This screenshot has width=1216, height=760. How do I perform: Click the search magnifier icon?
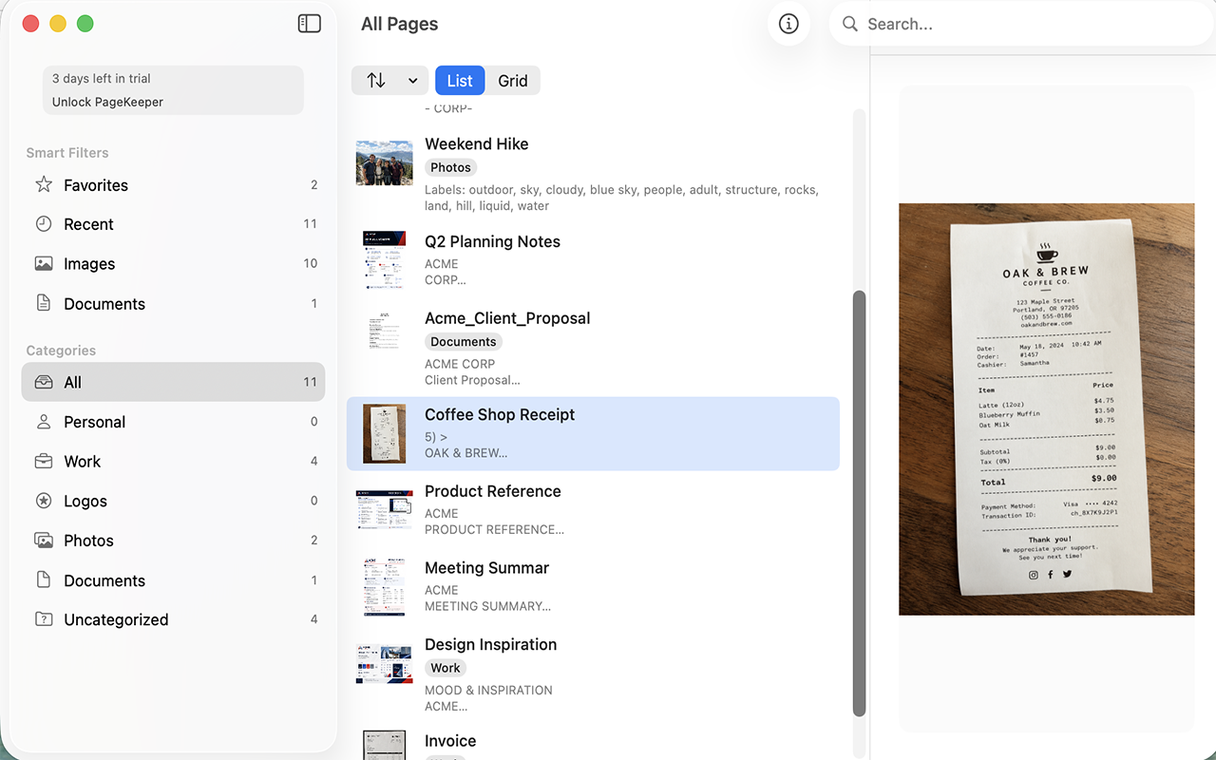point(850,24)
